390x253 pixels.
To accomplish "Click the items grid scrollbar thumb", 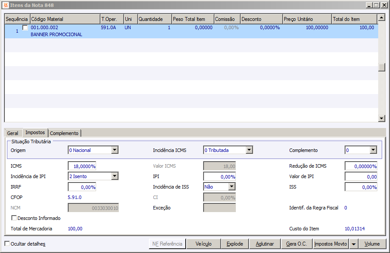I will point(382,67).
